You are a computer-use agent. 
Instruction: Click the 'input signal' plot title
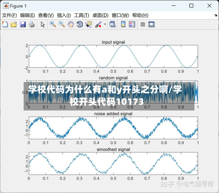coord(113,42)
